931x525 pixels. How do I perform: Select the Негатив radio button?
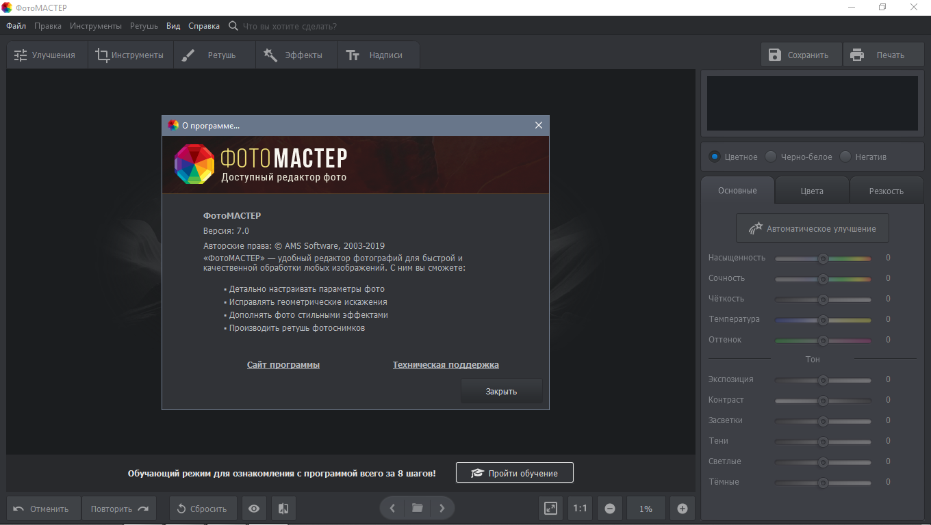[x=845, y=157]
